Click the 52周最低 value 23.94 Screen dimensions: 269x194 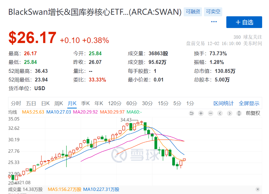point(41,80)
